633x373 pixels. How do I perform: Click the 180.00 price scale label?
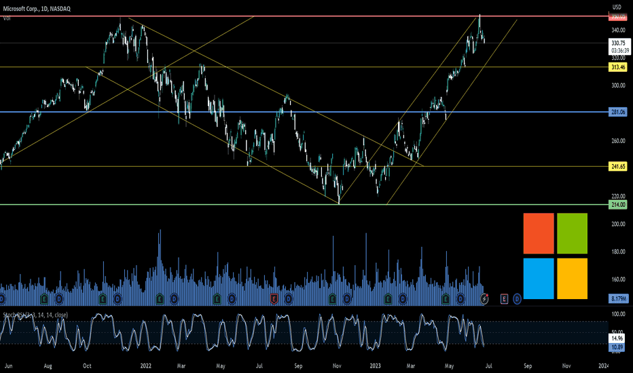pos(618,252)
